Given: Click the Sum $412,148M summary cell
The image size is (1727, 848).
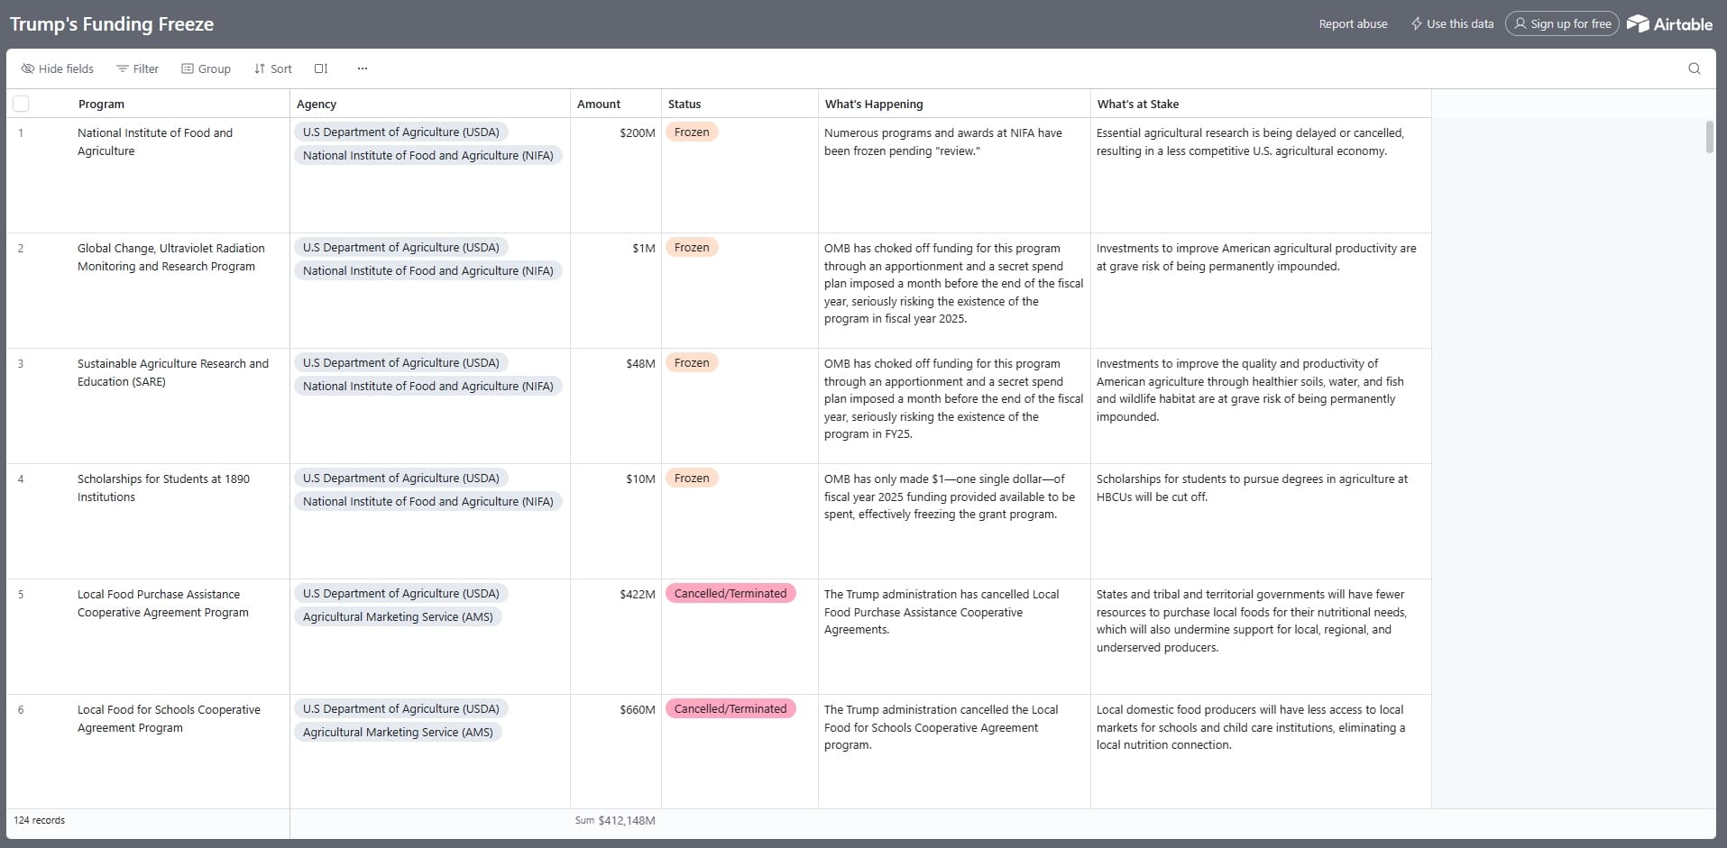Looking at the screenshot, I should (x=615, y=821).
